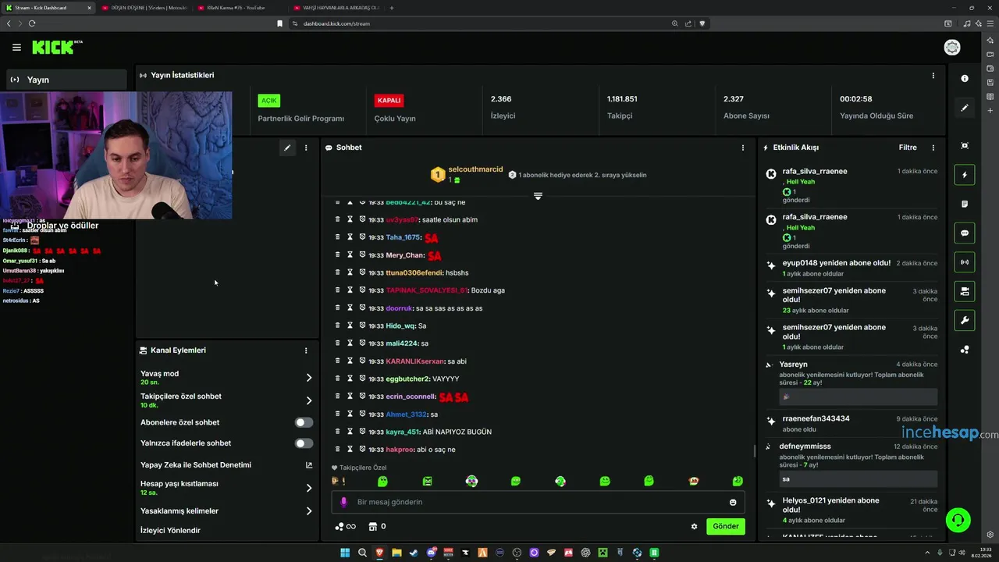This screenshot has width=999, height=562.
Task: Click the screen capture icon in right sidebar
Action: pos(965,146)
